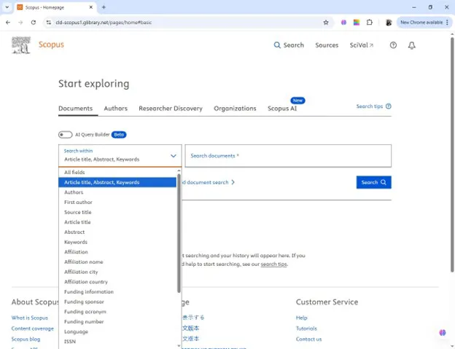
Task: Open the help question mark icon
Action: tap(393, 45)
